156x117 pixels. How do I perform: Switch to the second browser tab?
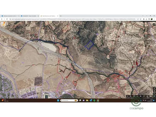[x=29, y=16]
